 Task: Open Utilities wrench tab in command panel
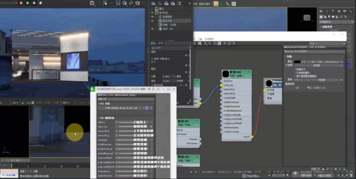click(x=351, y=11)
